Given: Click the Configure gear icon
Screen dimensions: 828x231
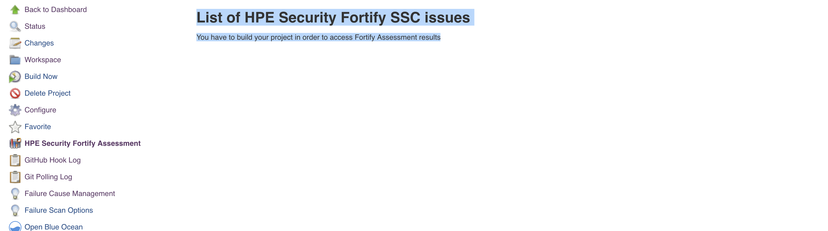Looking at the screenshot, I should pyautogui.click(x=15, y=110).
